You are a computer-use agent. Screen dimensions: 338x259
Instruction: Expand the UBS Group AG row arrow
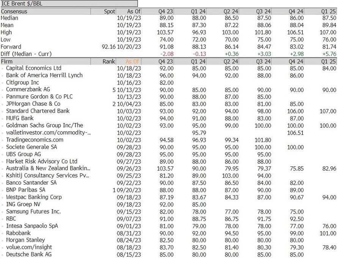(3, 154)
